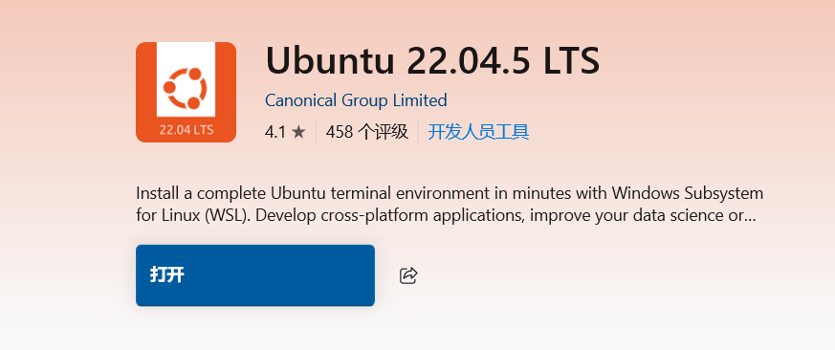835x350 pixels.
Task: Click the 22.04 LTS label on the tile
Action: (186, 129)
